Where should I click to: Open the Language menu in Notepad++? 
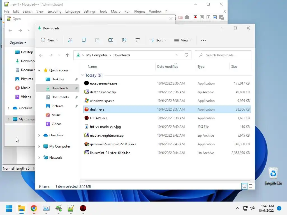tap(73, 11)
